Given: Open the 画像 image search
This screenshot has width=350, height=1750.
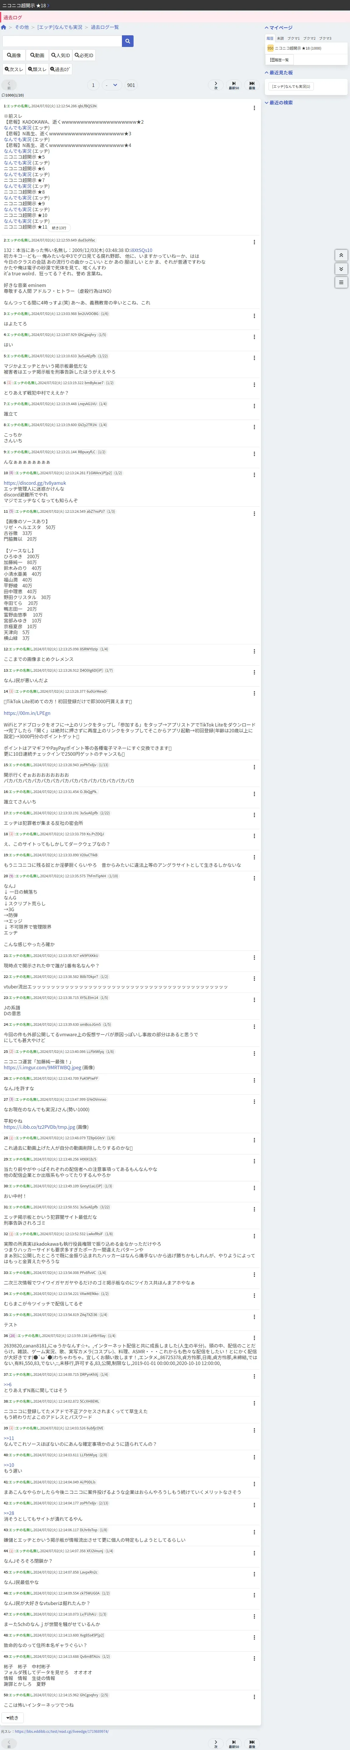Looking at the screenshot, I should [14, 56].
